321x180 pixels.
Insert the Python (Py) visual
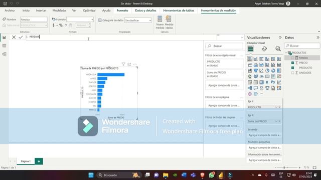tap(273, 82)
